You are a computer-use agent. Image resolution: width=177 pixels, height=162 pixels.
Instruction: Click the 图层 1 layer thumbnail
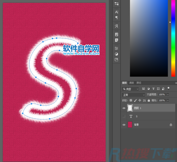tap(130, 108)
